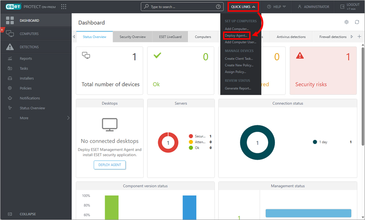Screen dimensions: 365x220
Task: Open Notifications in the sidebar
Action: [x=30, y=98]
